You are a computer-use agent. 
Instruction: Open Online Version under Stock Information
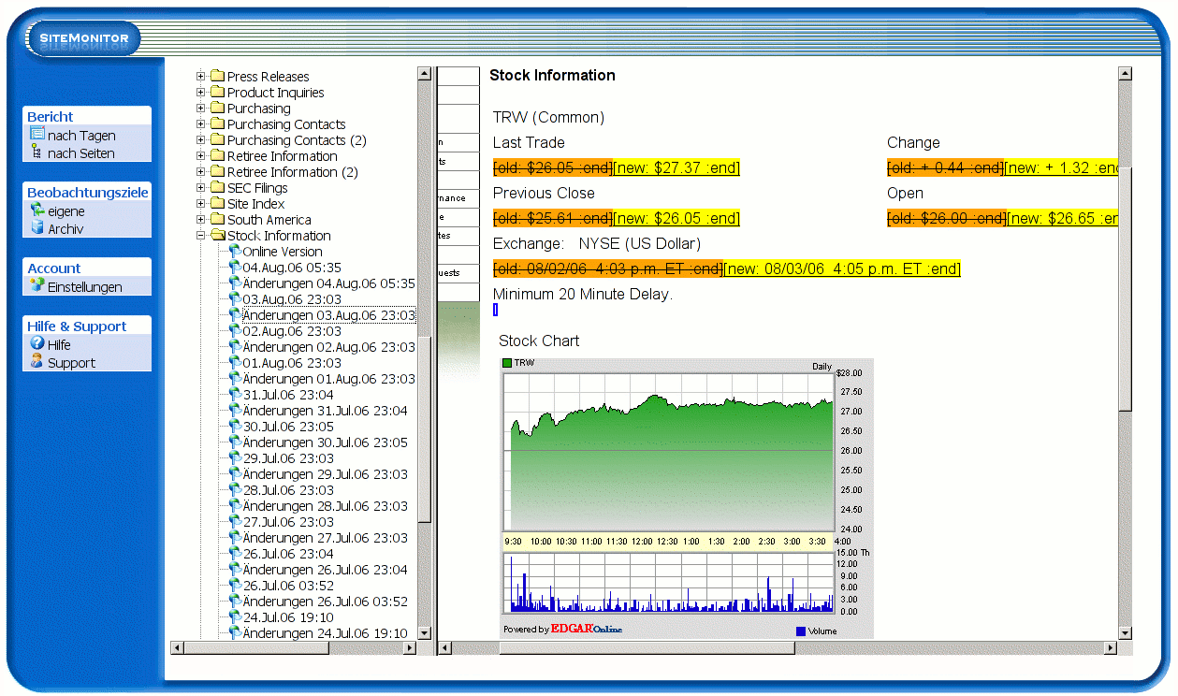pyautogui.click(x=282, y=252)
